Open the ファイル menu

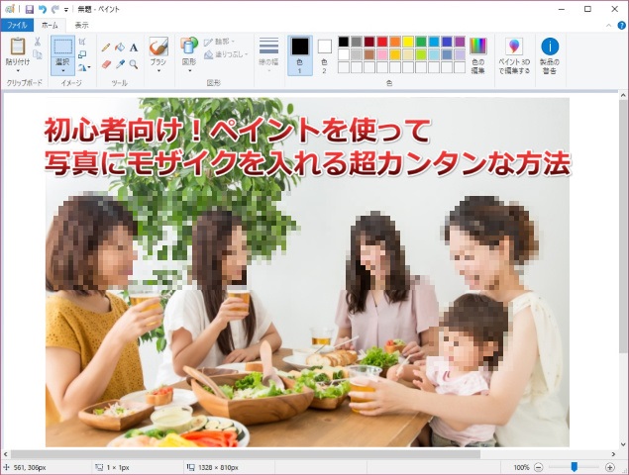click(17, 25)
